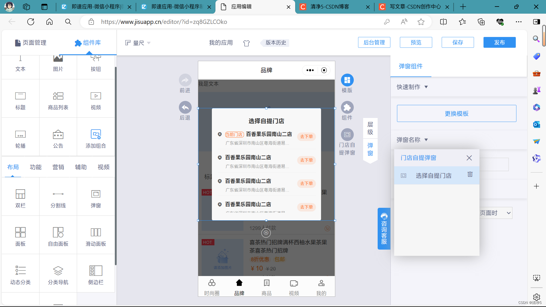Open the Template (模版) panel icon
The image size is (546, 307).
click(x=347, y=80)
